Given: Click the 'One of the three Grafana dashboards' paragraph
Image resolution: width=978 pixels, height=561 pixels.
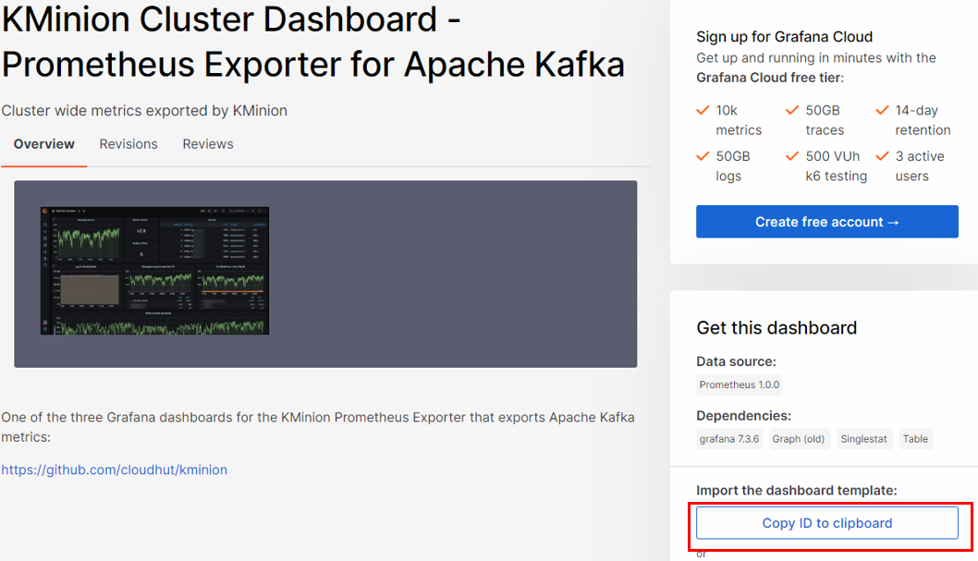Looking at the screenshot, I should (x=318, y=427).
